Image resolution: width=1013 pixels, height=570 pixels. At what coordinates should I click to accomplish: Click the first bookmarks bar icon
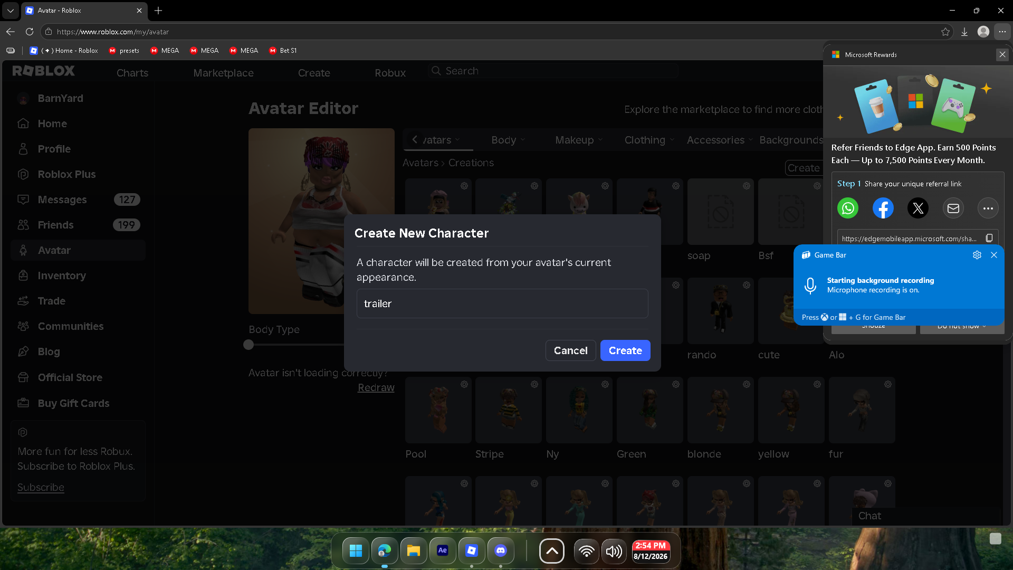[11, 51]
